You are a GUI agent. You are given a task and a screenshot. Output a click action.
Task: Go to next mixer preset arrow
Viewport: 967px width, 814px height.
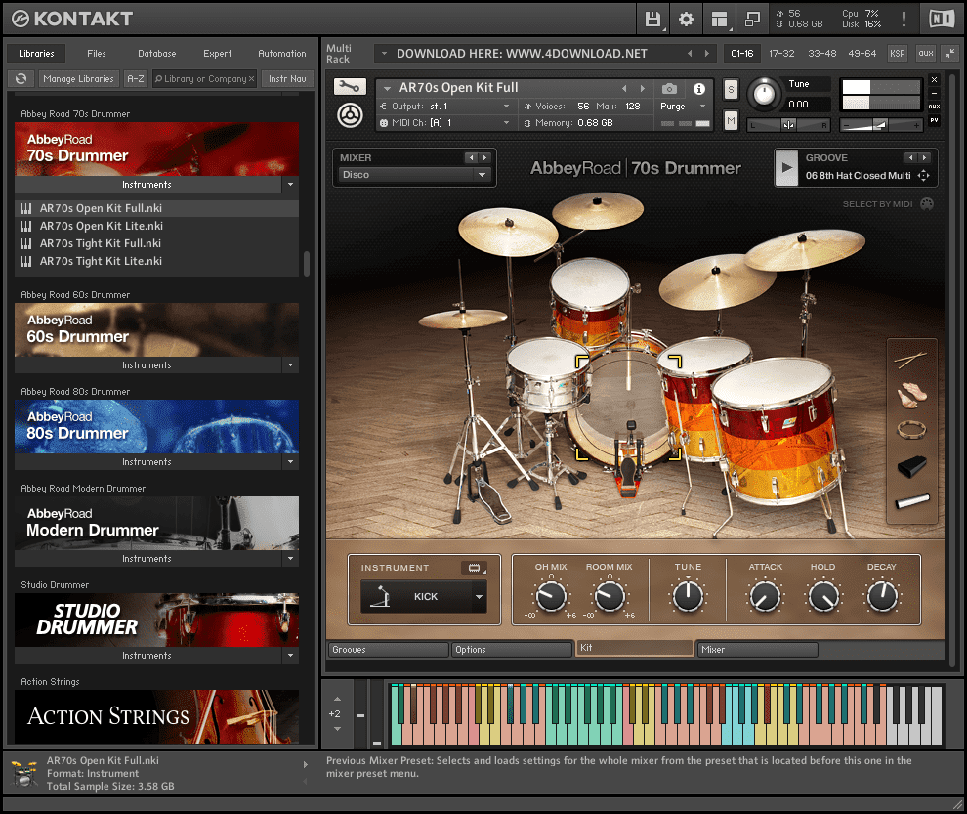[x=485, y=158]
